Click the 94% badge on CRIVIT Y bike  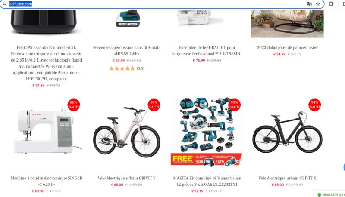click(154, 105)
